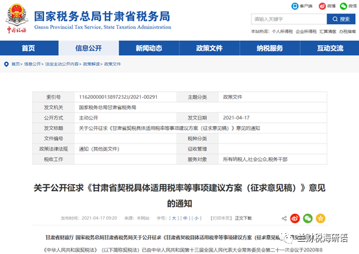The width and height of the screenshot is (359, 254).
Task: Go to 信息公开 in breadcrumb
Action: click(x=32, y=64)
